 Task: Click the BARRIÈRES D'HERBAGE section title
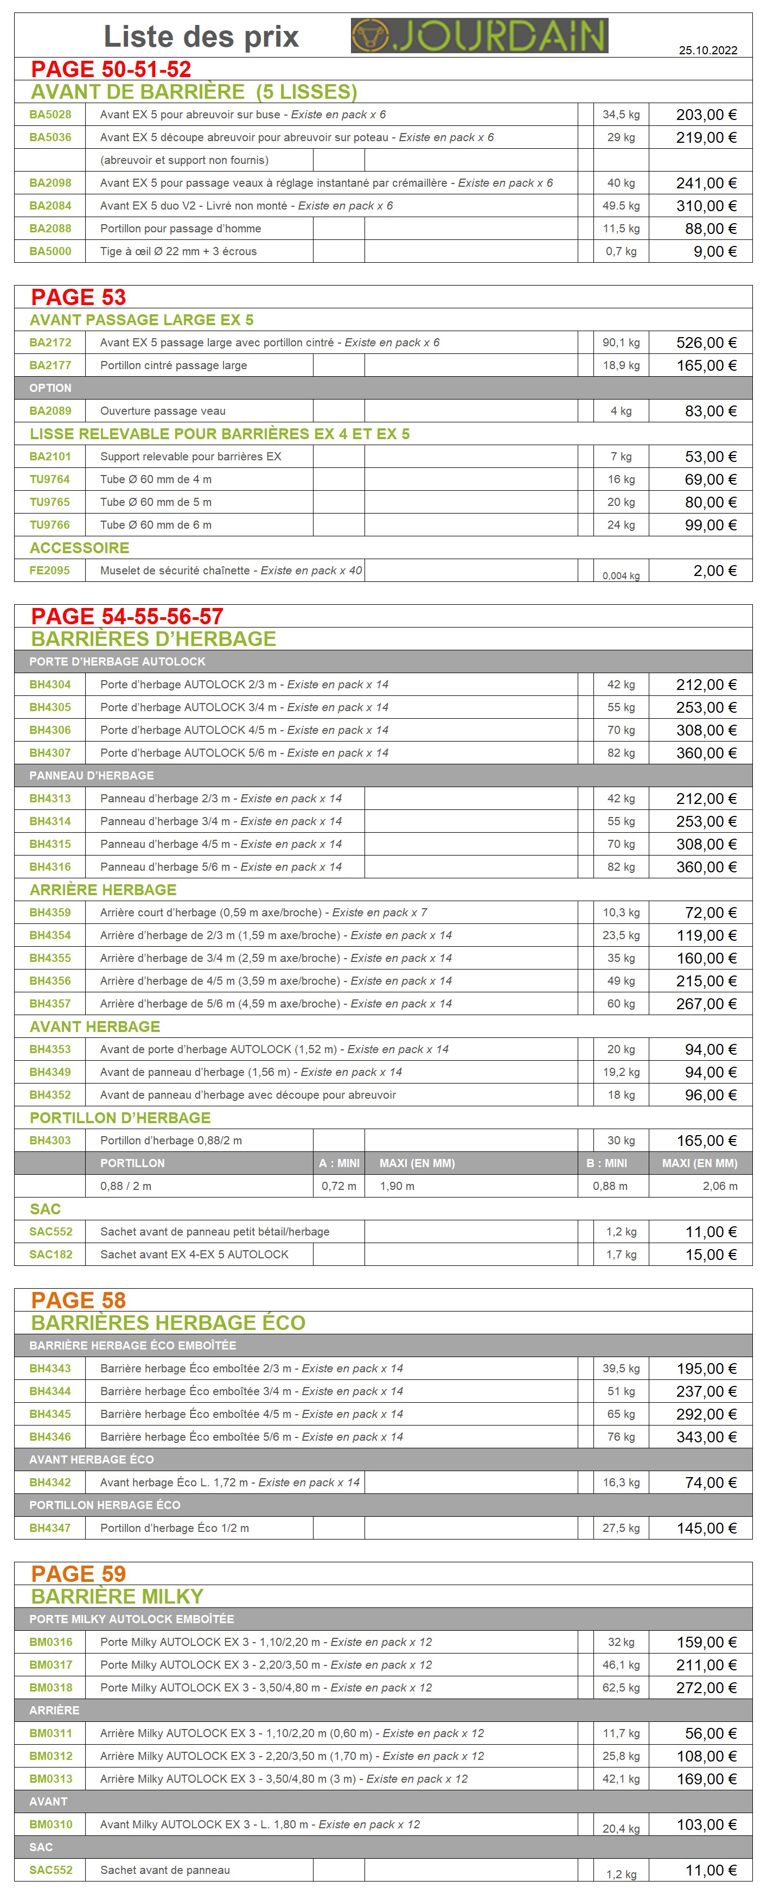153,639
